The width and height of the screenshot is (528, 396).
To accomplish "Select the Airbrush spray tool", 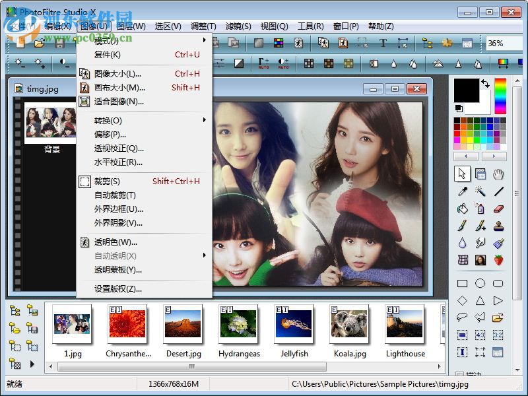I will point(480,210).
